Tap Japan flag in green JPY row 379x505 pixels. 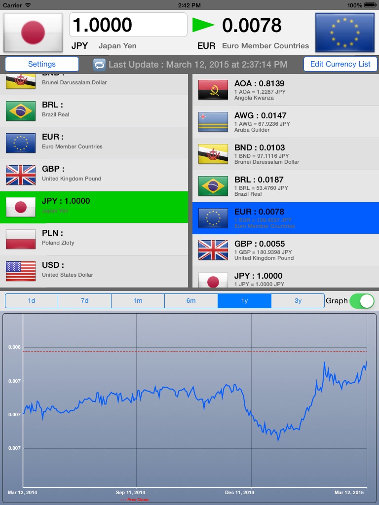click(21, 207)
